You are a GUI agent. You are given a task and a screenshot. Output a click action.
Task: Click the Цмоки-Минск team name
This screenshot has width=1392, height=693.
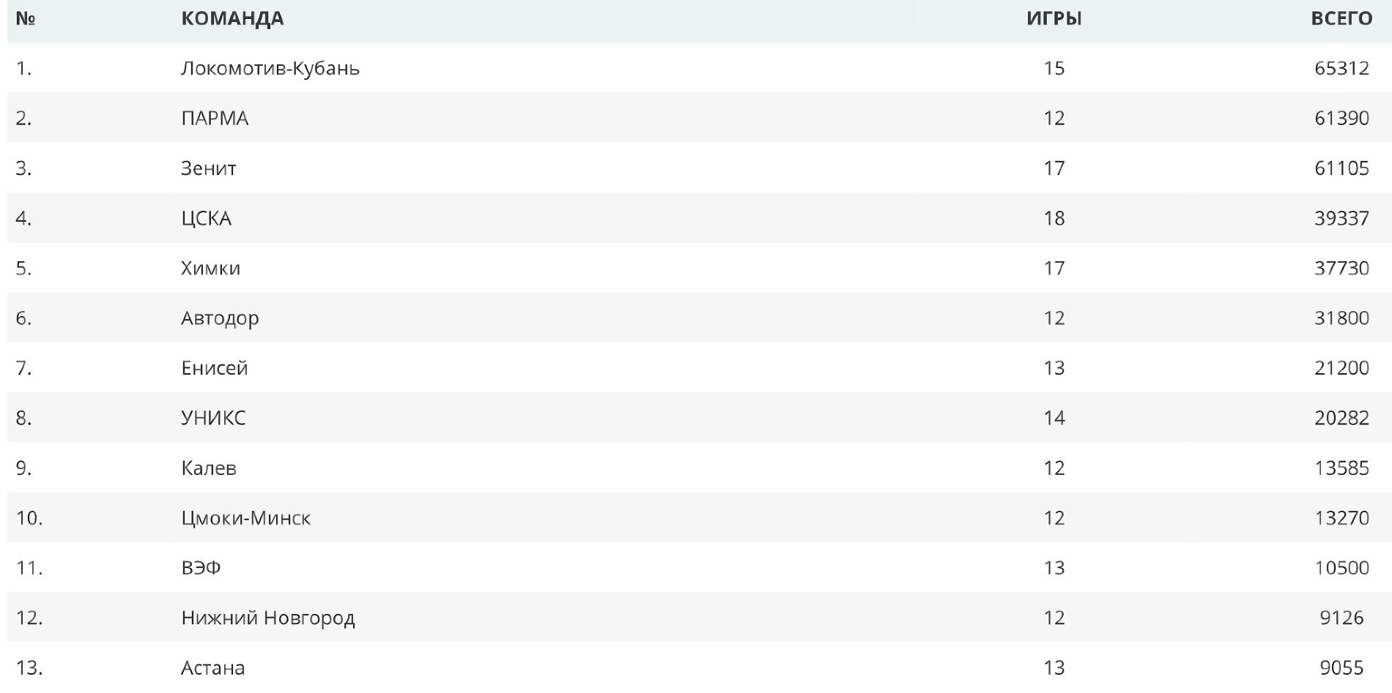tap(245, 518)
